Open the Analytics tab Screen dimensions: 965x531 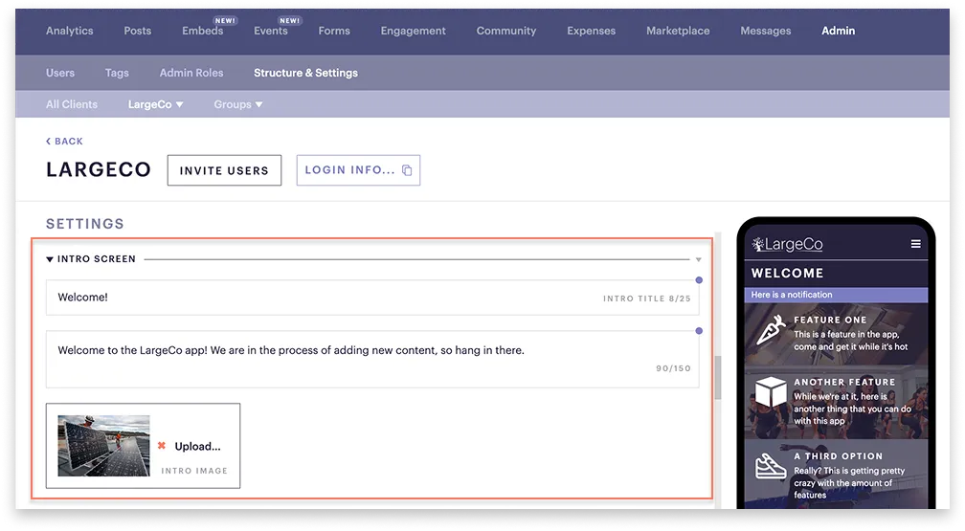pos(70,31)
